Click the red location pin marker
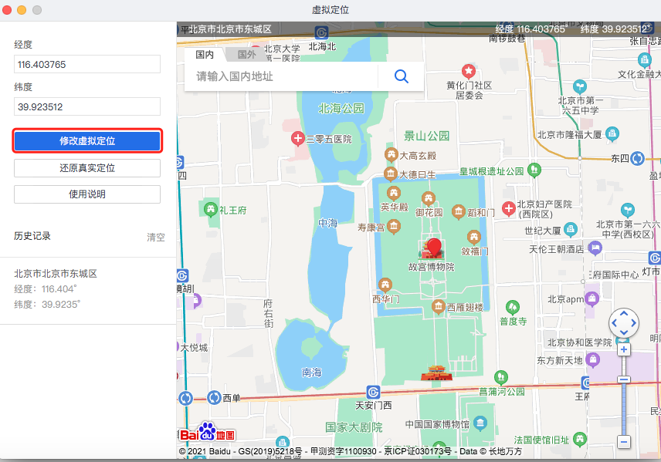The image size is (661, 462). point(434,247)
